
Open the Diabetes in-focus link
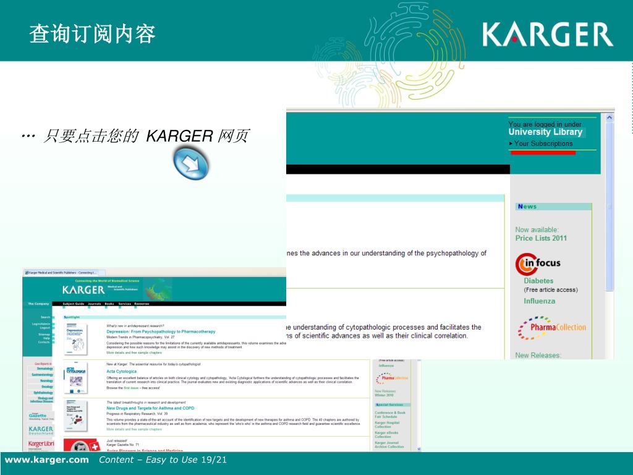pos(538,281)
